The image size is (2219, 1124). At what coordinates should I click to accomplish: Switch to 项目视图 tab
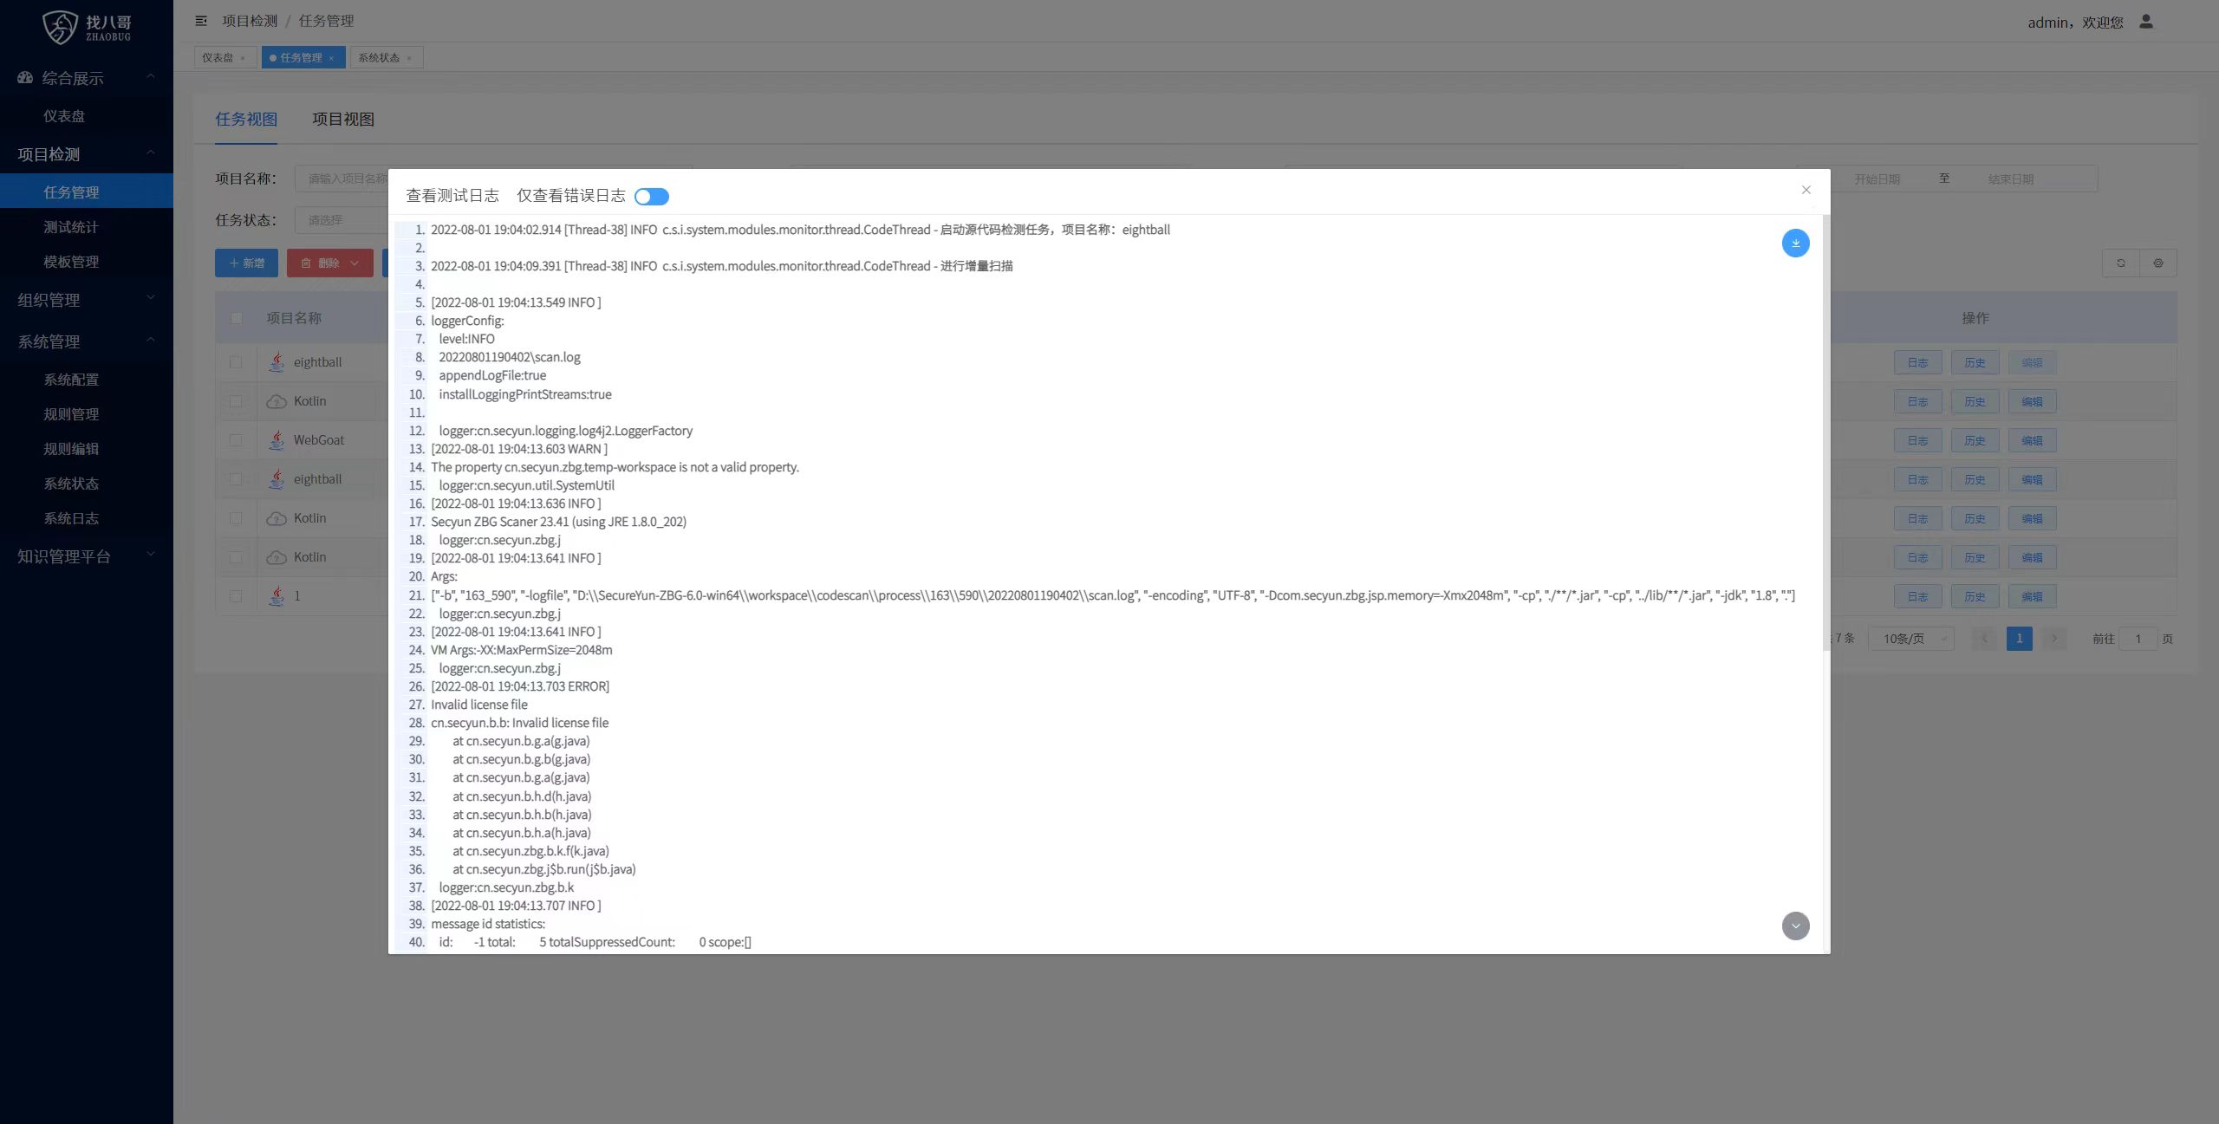(x=342, y=119)
